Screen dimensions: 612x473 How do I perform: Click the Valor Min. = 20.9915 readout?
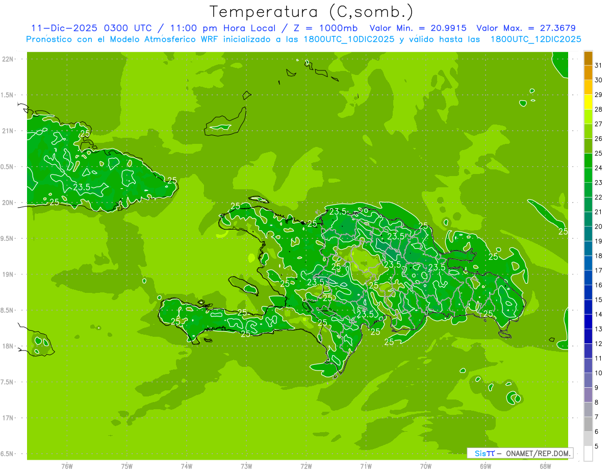click(419, 28)
